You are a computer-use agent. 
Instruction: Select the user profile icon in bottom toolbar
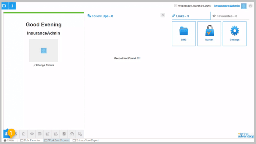(x=6, y=134)
